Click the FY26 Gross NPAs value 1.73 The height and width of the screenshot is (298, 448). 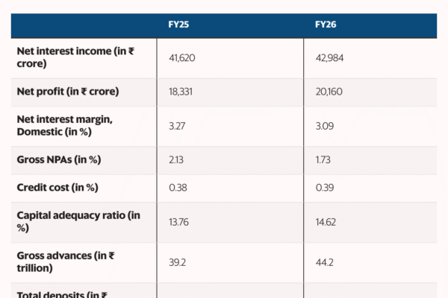click(324, 159)
